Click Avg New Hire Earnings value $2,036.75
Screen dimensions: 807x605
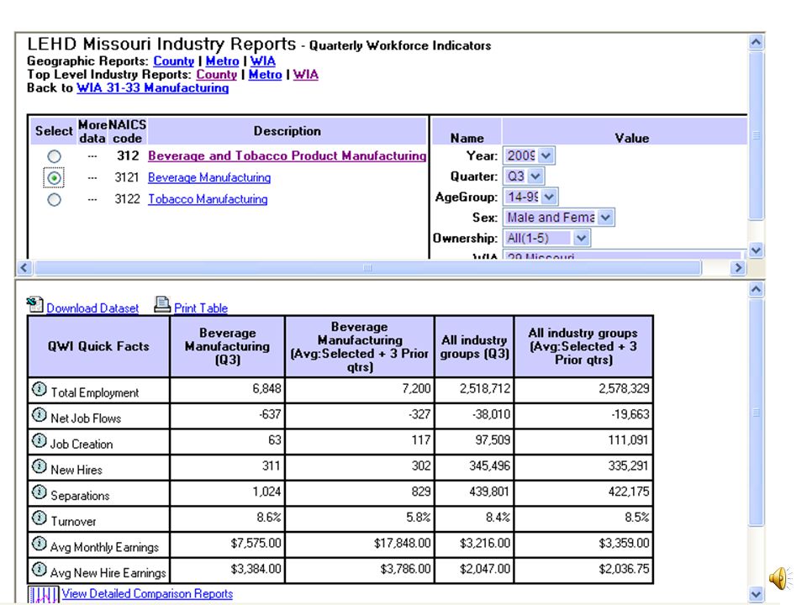point(625,569)
